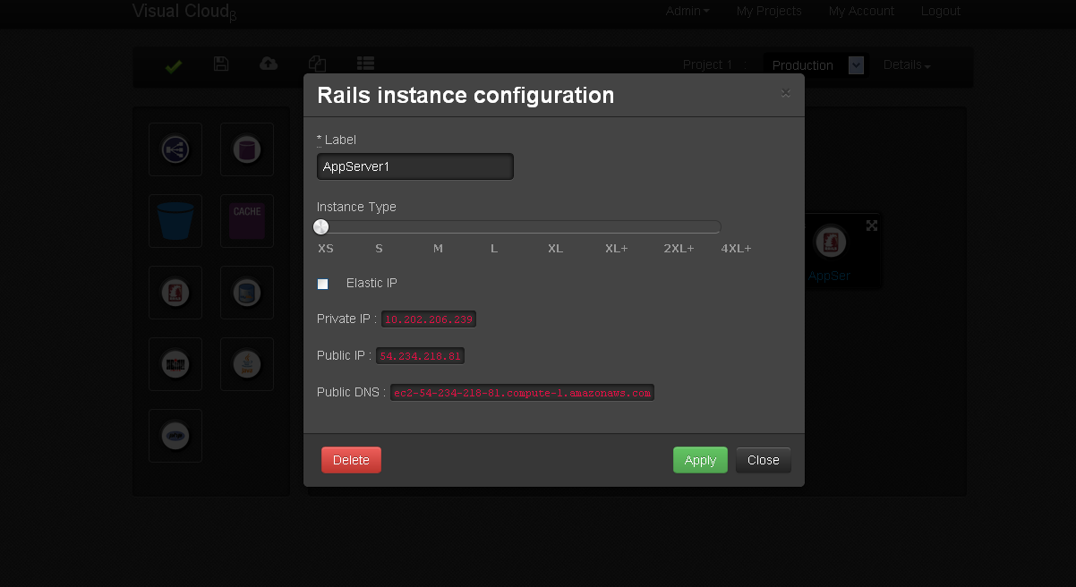
Task: Enable the Elastic IP checkbox
Action: tap(323, 284)
